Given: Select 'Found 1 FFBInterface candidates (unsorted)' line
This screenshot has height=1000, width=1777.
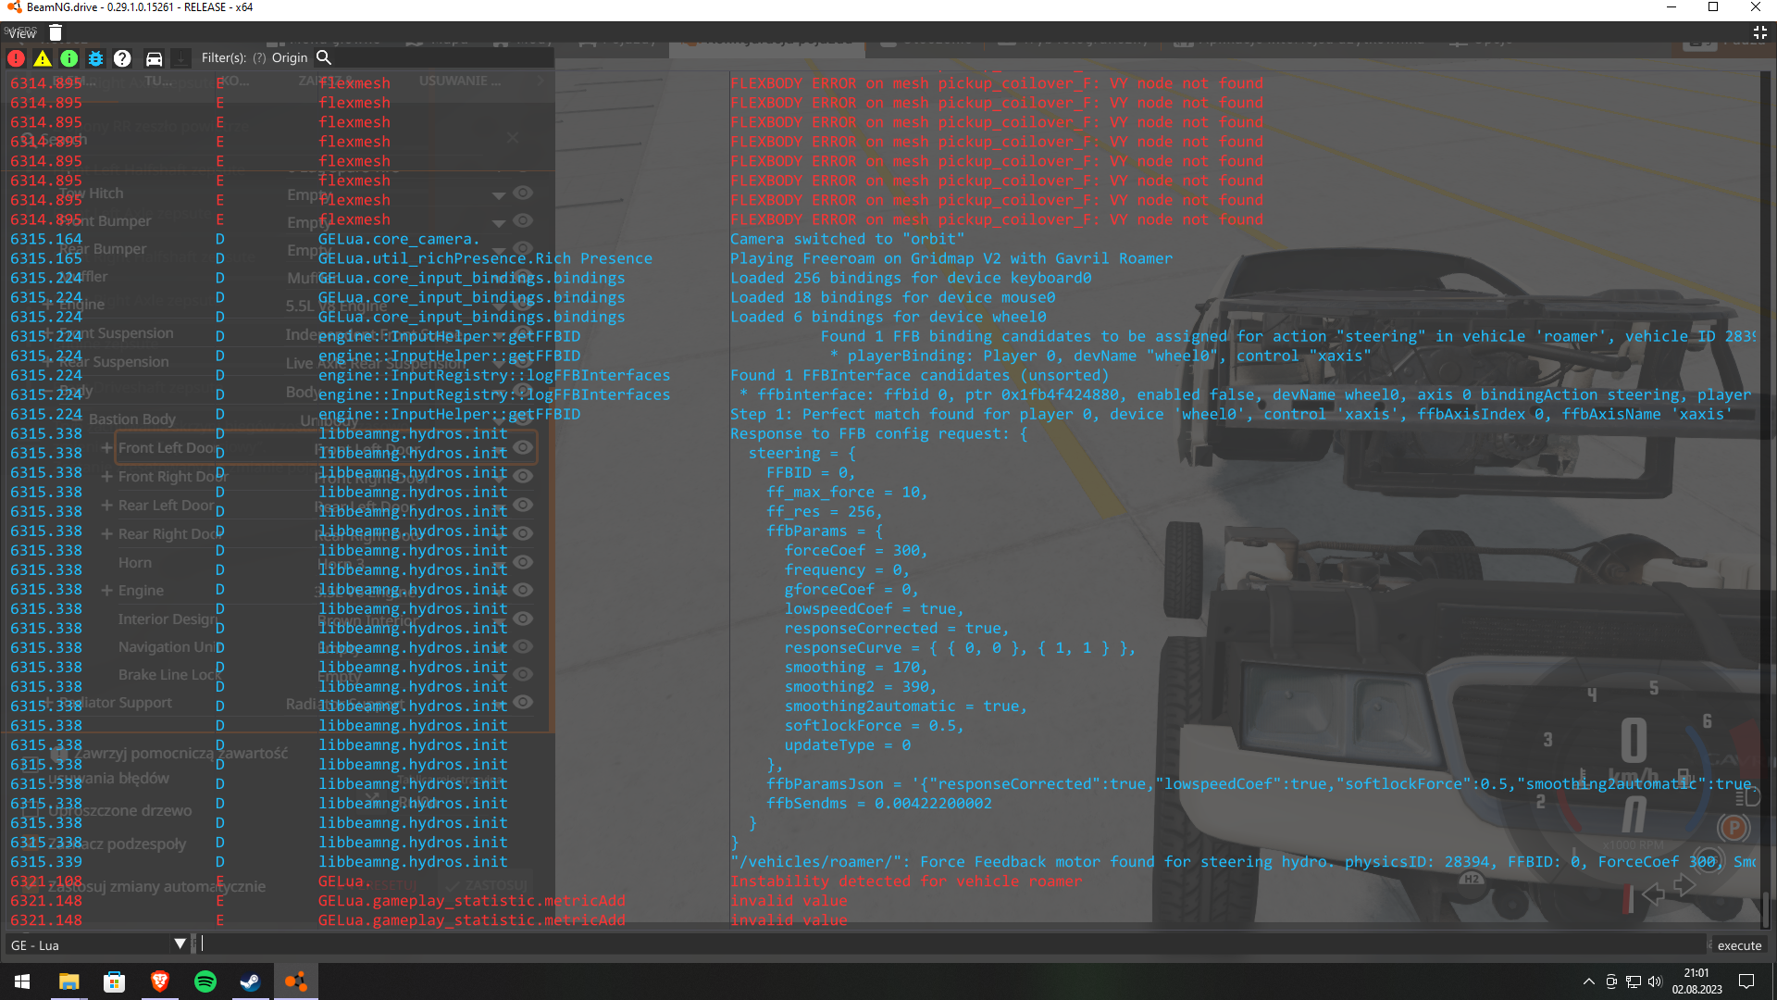Looking at the screenshot, I should coord(919,375).
